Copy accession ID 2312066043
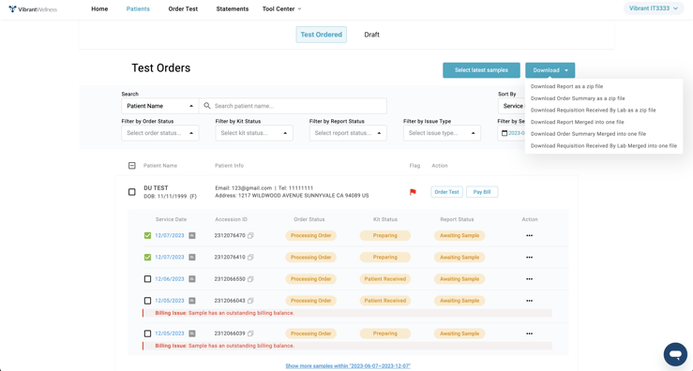The image size is (693, 371). pos(250,301)
